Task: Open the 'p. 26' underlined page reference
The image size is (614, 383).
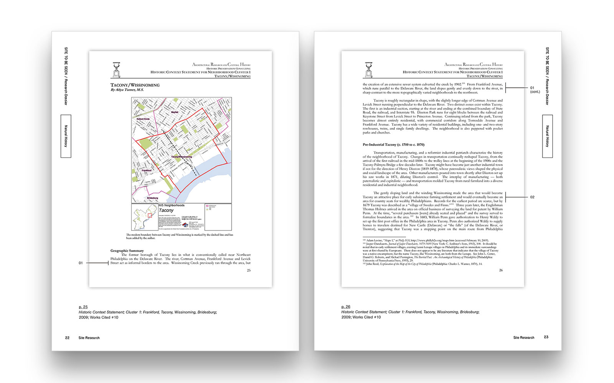Action: [346, 307]
